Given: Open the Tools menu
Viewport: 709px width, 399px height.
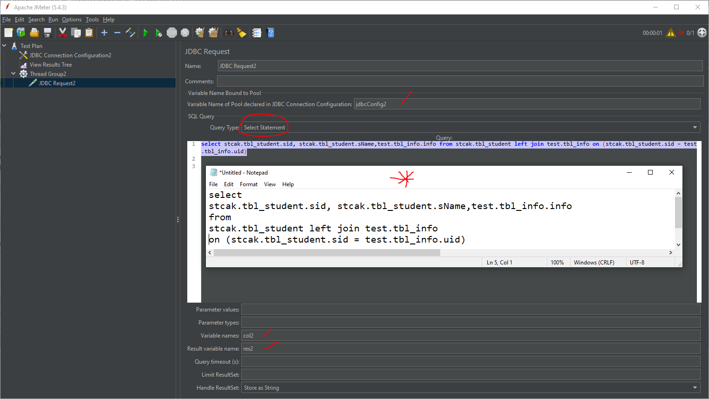Looking at the screenshot, I should click(92, 20).
